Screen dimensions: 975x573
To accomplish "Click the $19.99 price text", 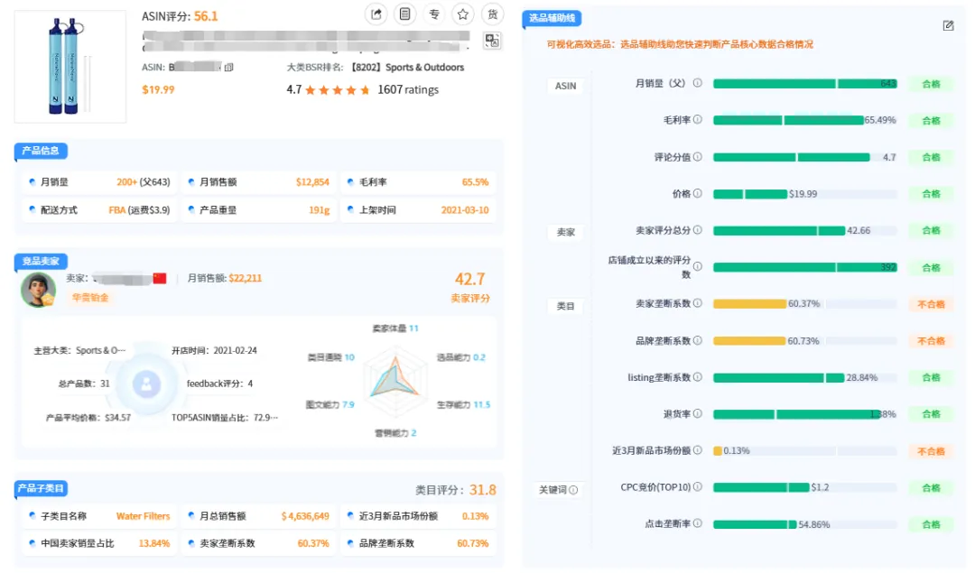I will click(158, 89).
